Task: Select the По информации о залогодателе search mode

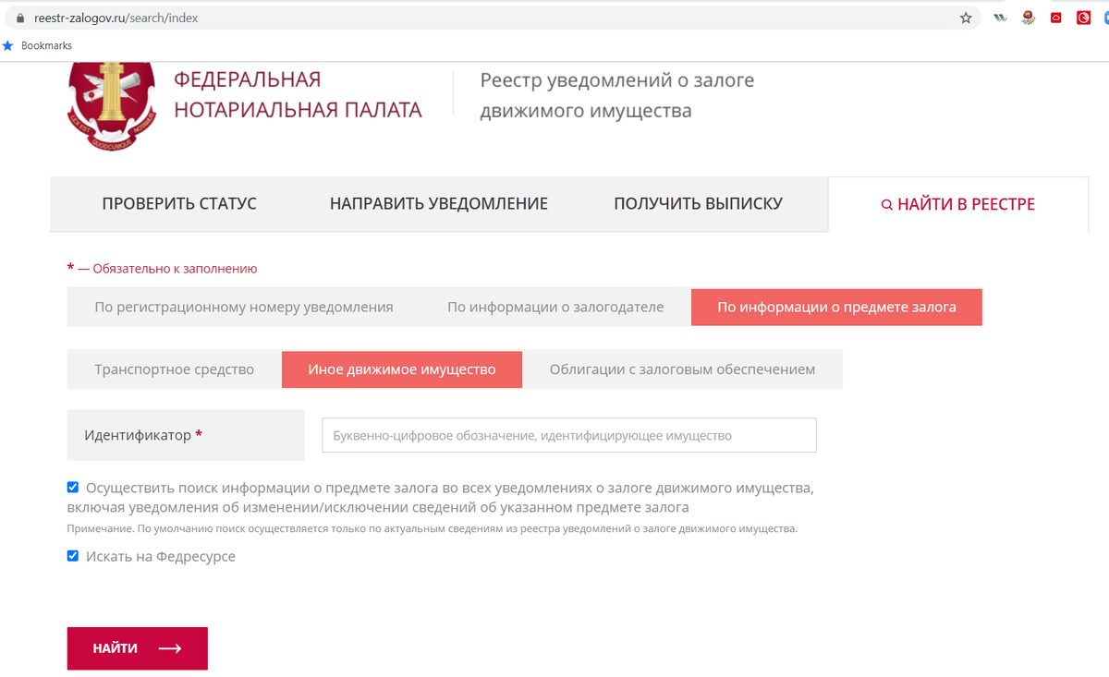Action: tap(558, 307)
